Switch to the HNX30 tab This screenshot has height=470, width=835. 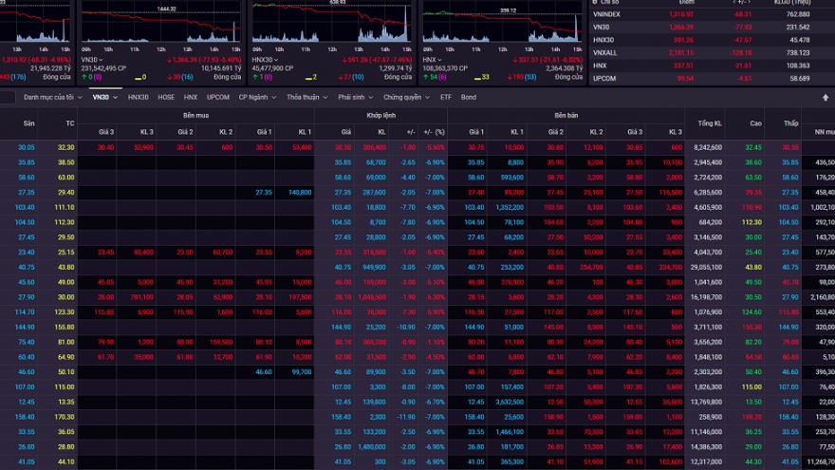pos(139,97)
